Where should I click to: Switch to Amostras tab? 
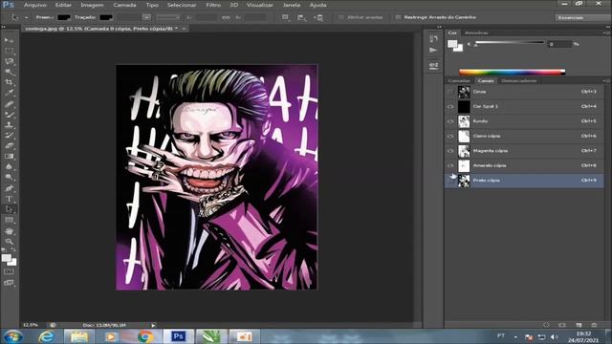[x=476, y=33]
